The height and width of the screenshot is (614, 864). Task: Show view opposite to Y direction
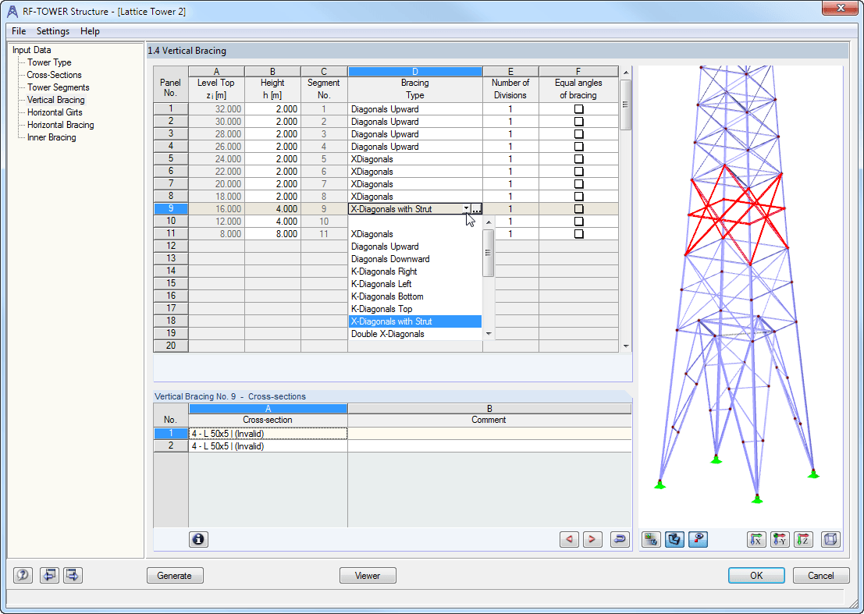780,539
